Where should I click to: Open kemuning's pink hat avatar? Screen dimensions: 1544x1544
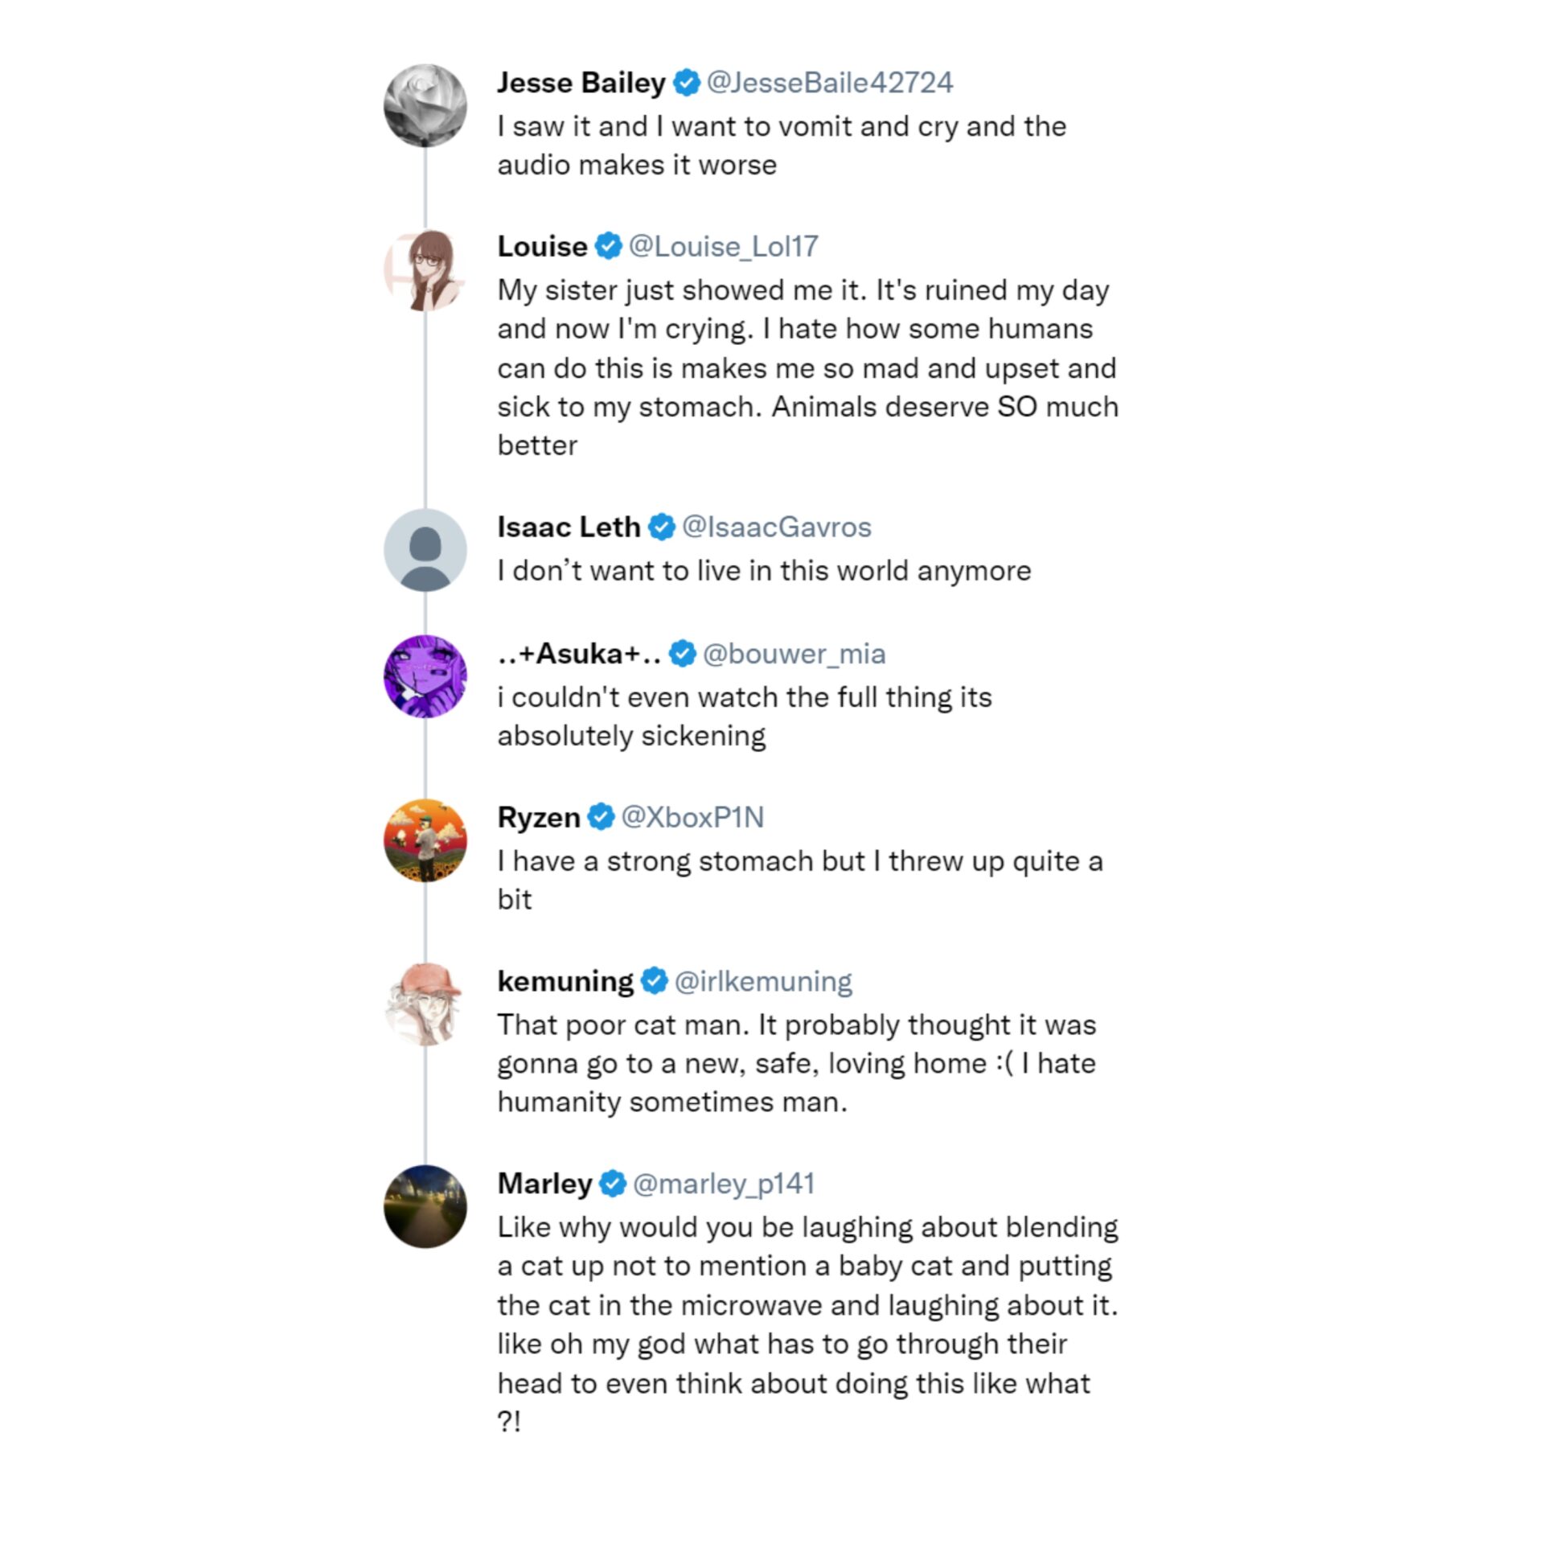425,1004
